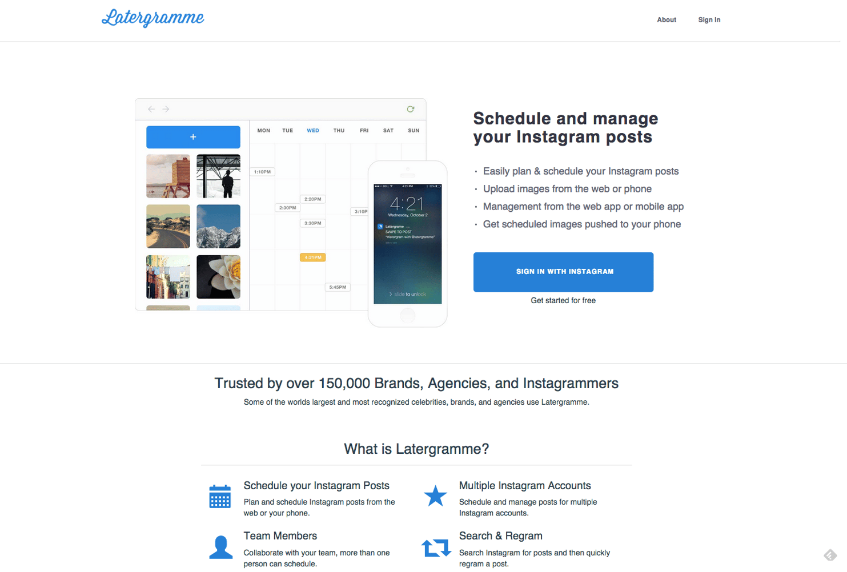The image size is (847, 572).
Task: Click the blue plus upload button
Action: coord(193,137)
